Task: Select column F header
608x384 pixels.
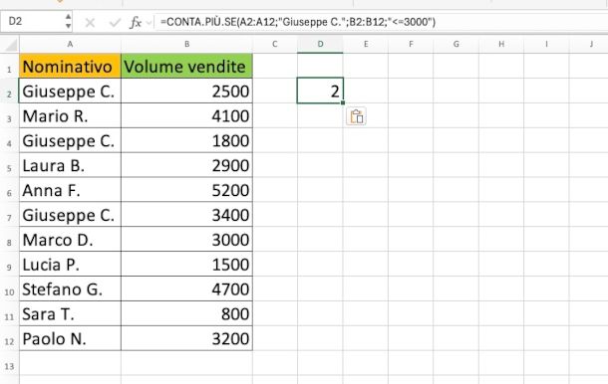Action: point(411,44)
